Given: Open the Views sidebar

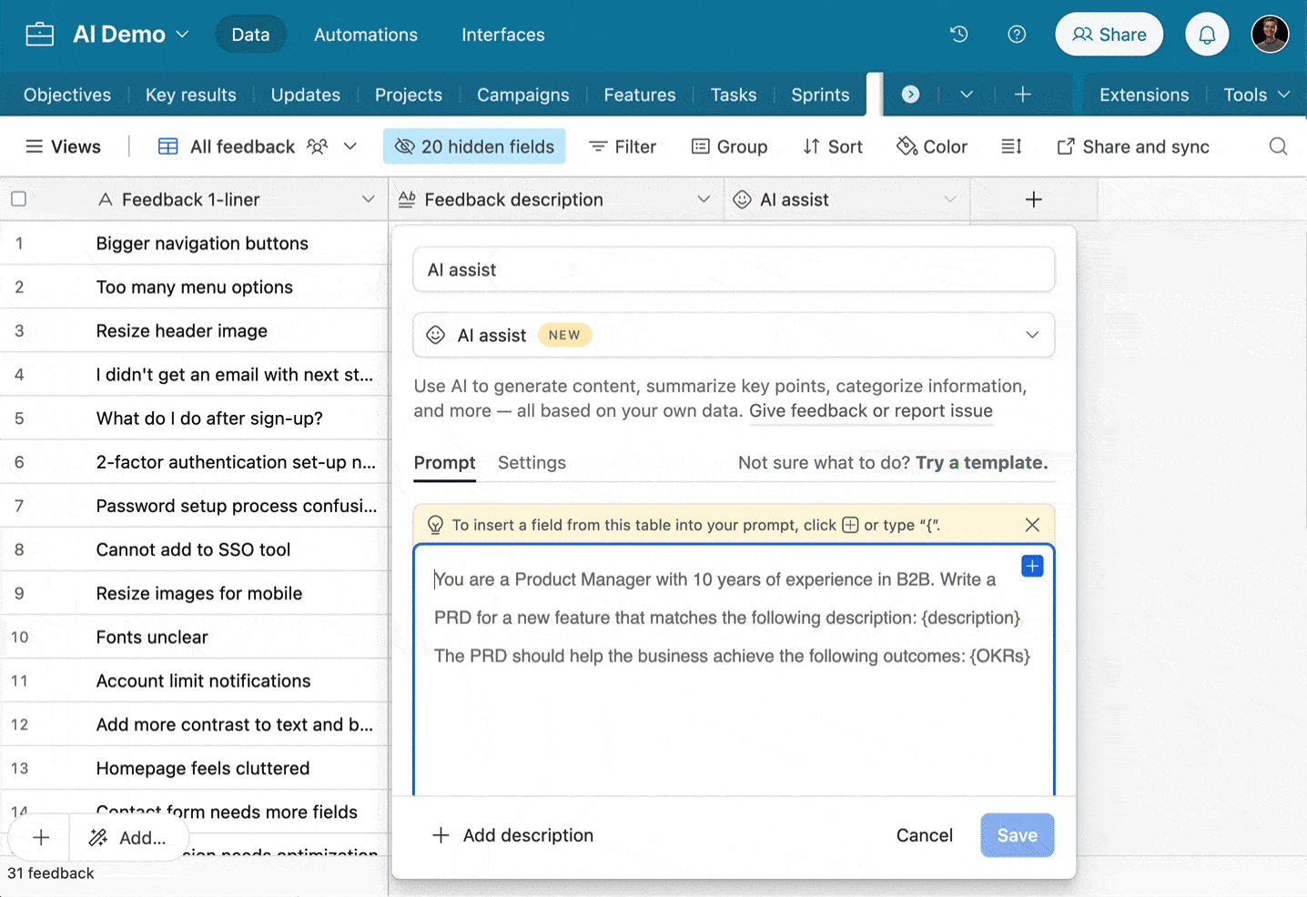Looking at the screenshot, I should pyautogui.click(x=63, y=146).
